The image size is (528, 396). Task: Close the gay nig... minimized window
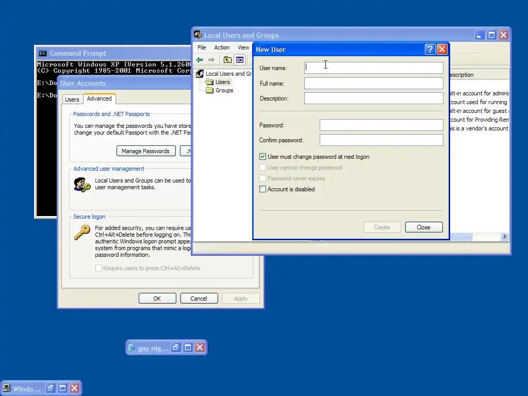click(x=200, y=347)
